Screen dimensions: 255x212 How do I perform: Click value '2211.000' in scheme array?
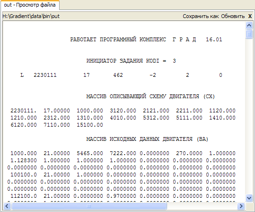pos(189,111)
